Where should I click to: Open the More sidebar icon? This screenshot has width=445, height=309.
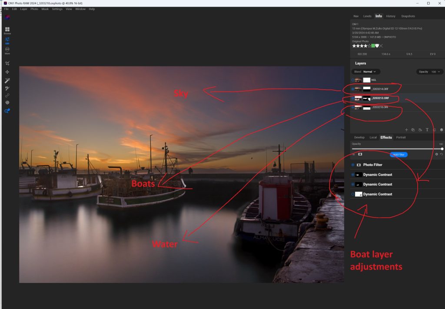[x=7, y=49]
